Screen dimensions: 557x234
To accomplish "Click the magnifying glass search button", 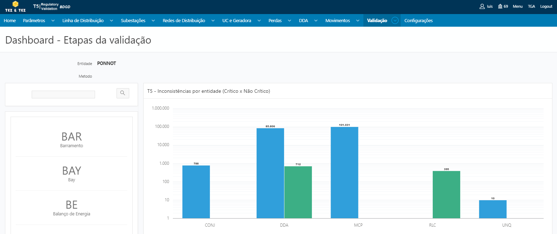I will (123, 93).
